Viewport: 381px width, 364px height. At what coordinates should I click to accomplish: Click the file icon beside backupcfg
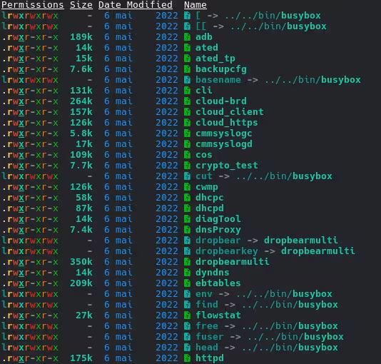click(x=187, y=69)
